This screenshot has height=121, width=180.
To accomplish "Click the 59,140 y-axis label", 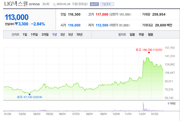I will tap(169, 98).
